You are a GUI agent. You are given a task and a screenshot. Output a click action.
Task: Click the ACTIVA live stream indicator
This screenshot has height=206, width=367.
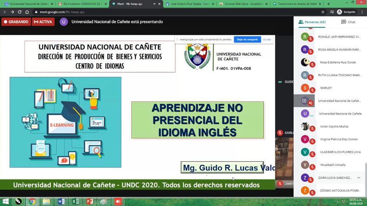pyautogui.click(x=43, y=22)
